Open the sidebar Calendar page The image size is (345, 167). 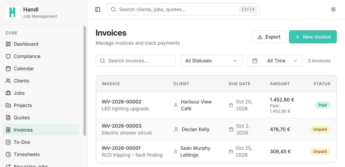tap(41, 69)
